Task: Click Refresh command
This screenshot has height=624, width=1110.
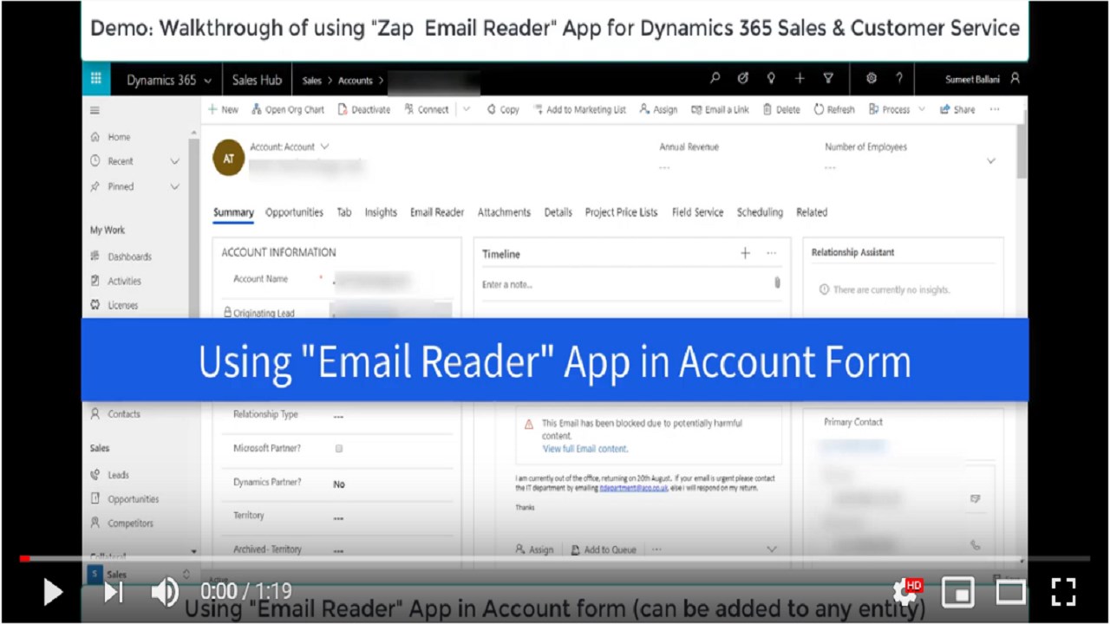Action: 834,110
